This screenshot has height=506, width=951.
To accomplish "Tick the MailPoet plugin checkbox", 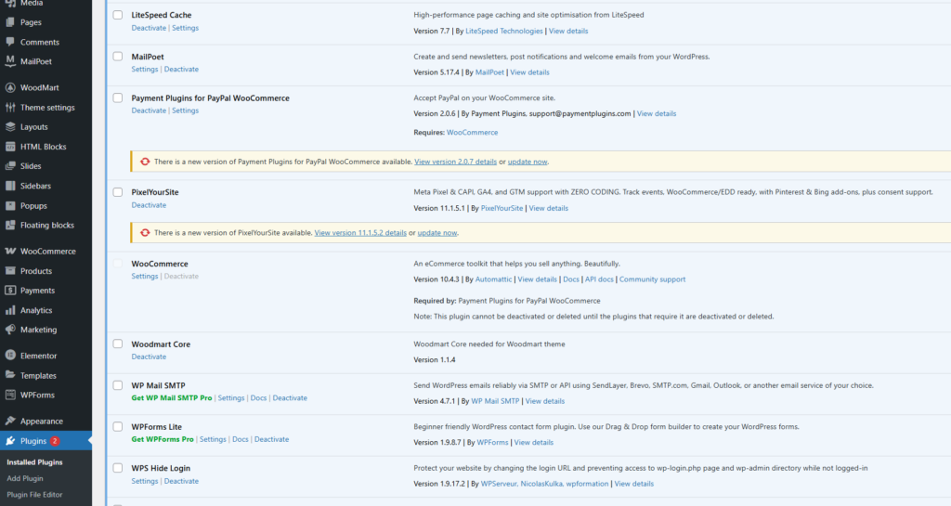I will pyautogui.click(x=118, y=57).
